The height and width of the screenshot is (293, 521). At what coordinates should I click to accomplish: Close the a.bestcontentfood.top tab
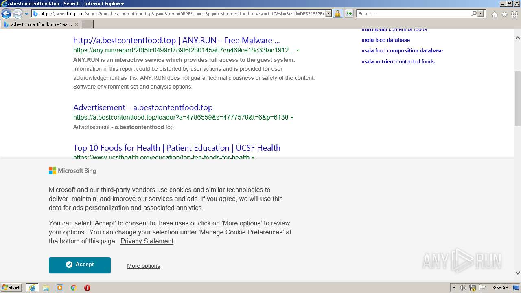[x=76, y=24]
